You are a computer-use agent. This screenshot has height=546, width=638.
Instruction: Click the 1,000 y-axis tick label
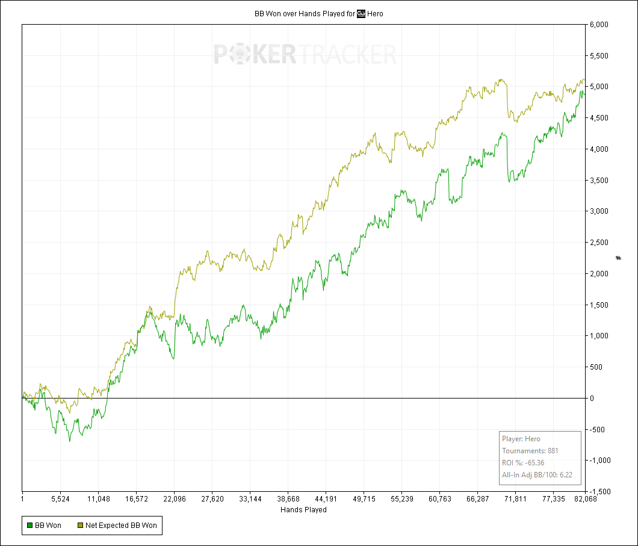point(599,336)
